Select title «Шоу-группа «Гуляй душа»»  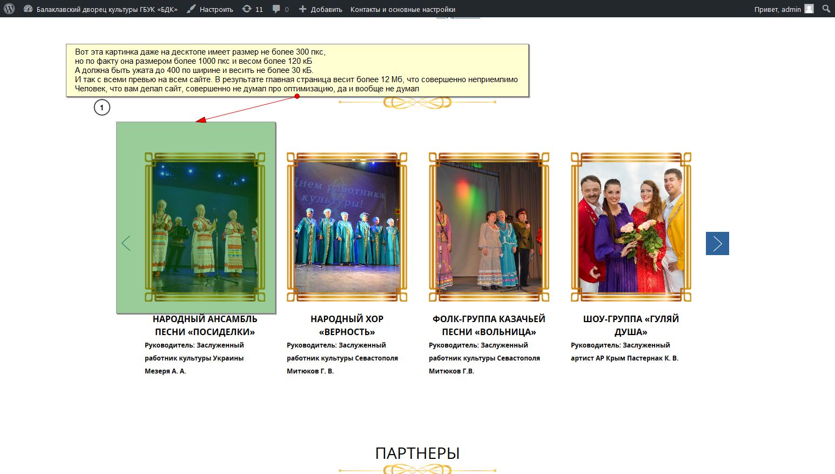pos(631,325)
